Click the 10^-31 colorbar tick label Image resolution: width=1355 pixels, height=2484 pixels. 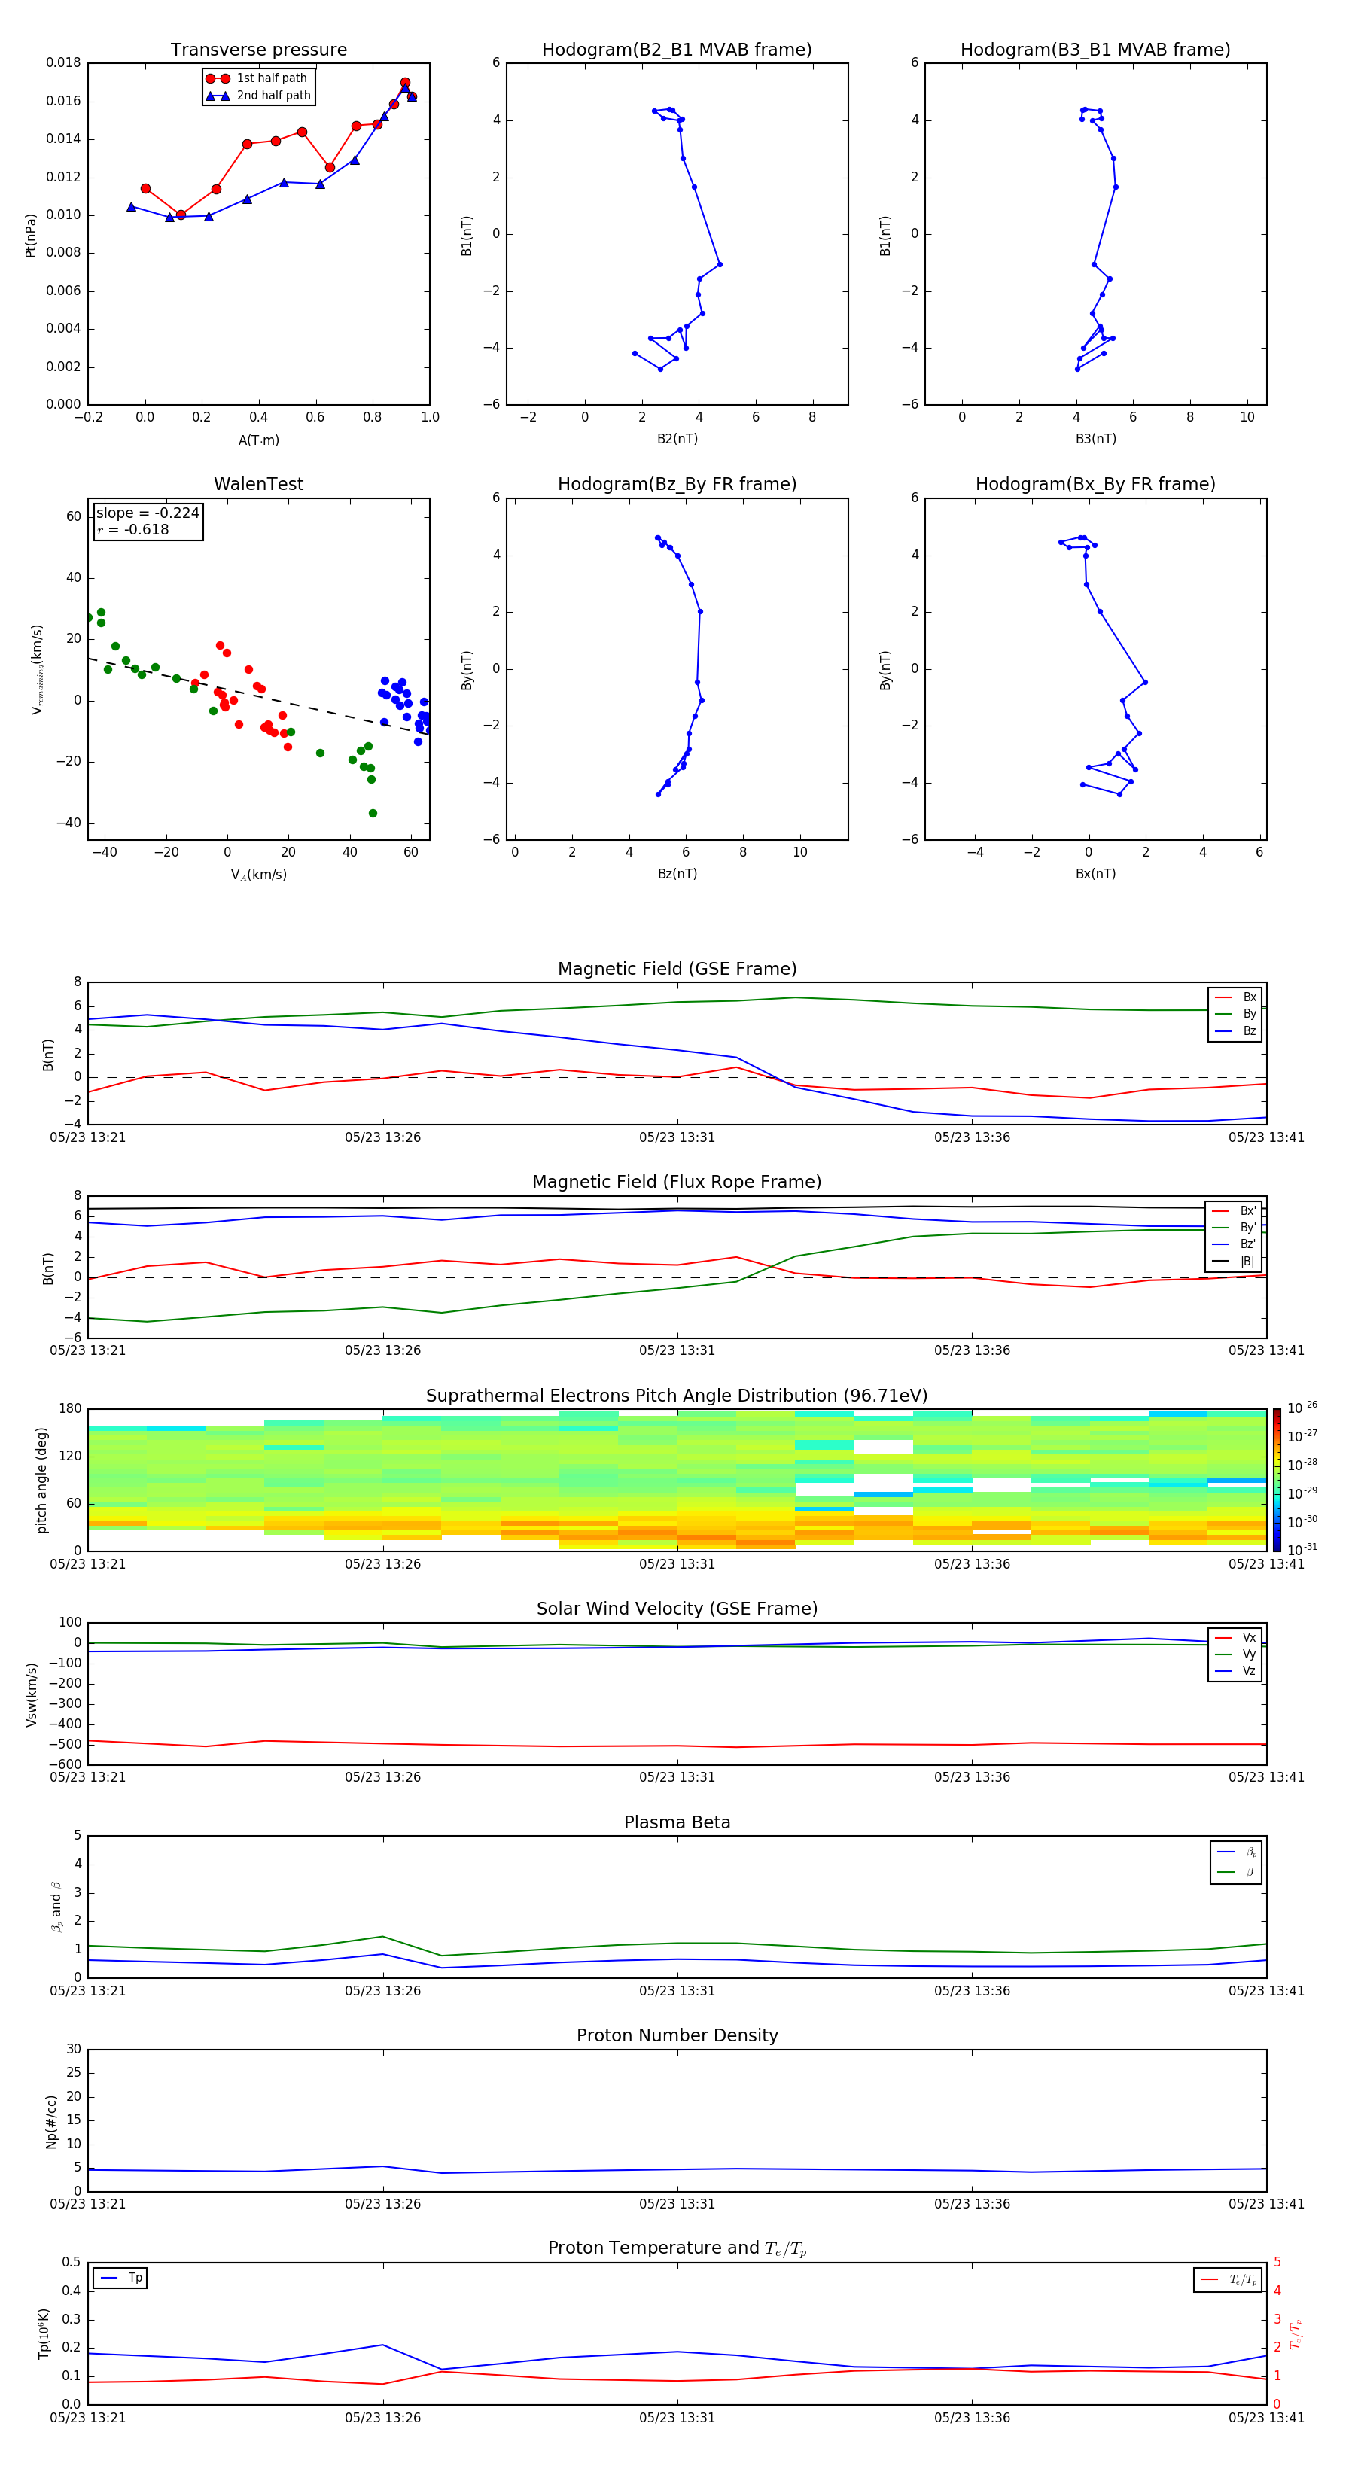click(x=1302, y=1550)
